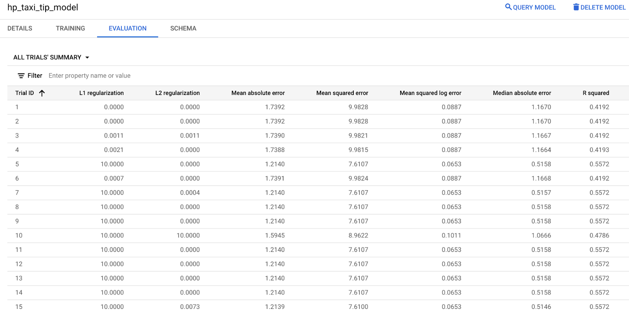Select Trial ID 1 cell
Image resolution: width=629 pixels, height=312 pixels.
click(x=17, y=107)
